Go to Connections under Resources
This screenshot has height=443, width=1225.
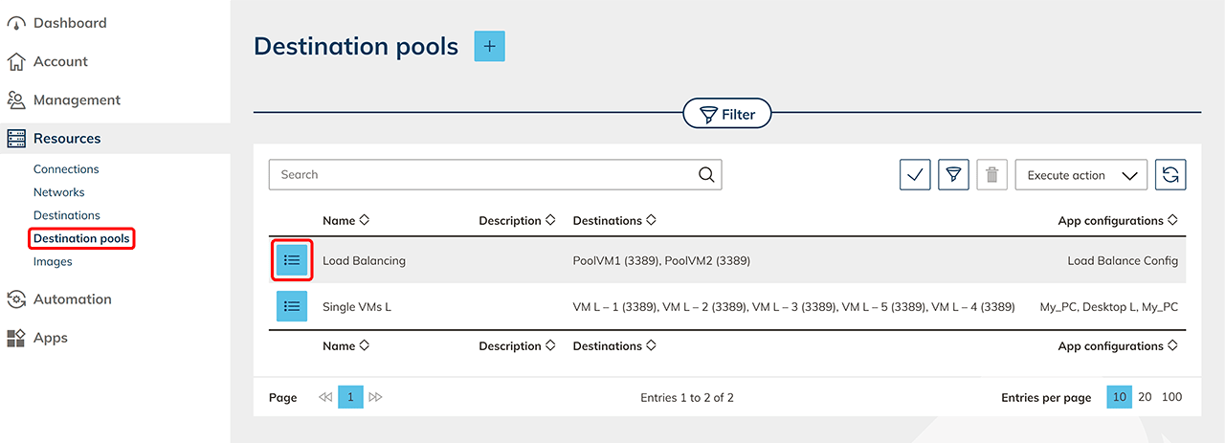[x=66, y=169]
